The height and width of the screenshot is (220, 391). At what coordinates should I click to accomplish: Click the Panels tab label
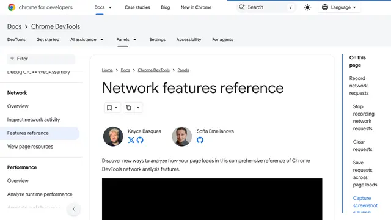(x=123, y=39)
